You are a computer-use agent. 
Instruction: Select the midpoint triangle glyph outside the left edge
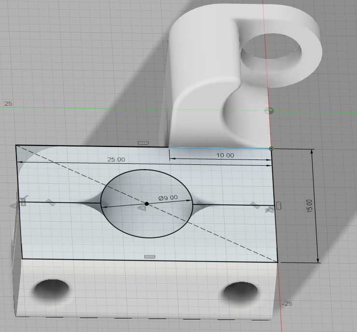click(x=14, y=206)
